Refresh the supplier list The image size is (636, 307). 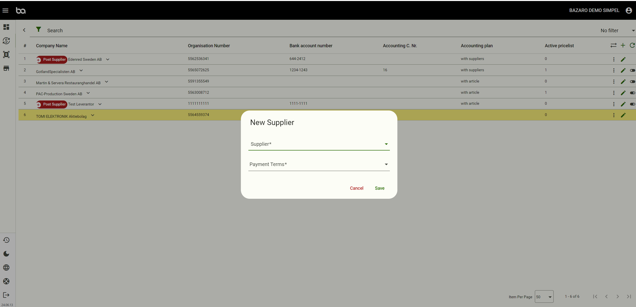pos(632,45)
